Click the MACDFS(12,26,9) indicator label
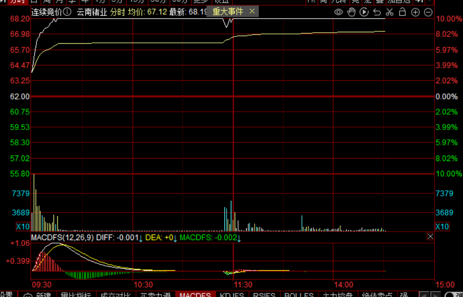Screen dimensions: 463x297 (x=62, y=238)
